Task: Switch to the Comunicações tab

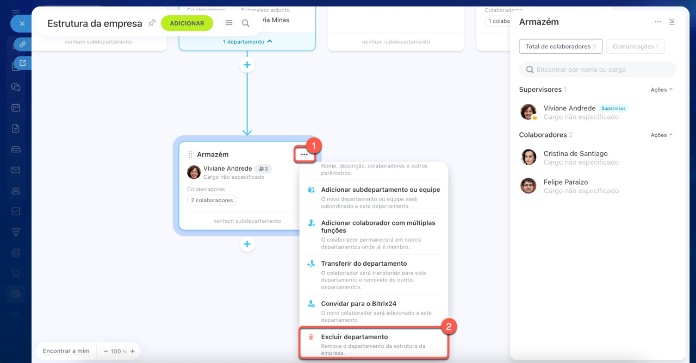Action: [635, 47]
